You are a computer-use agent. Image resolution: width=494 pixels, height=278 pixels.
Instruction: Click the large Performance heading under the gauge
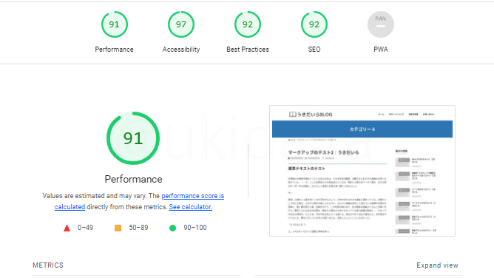coord(134,179)
